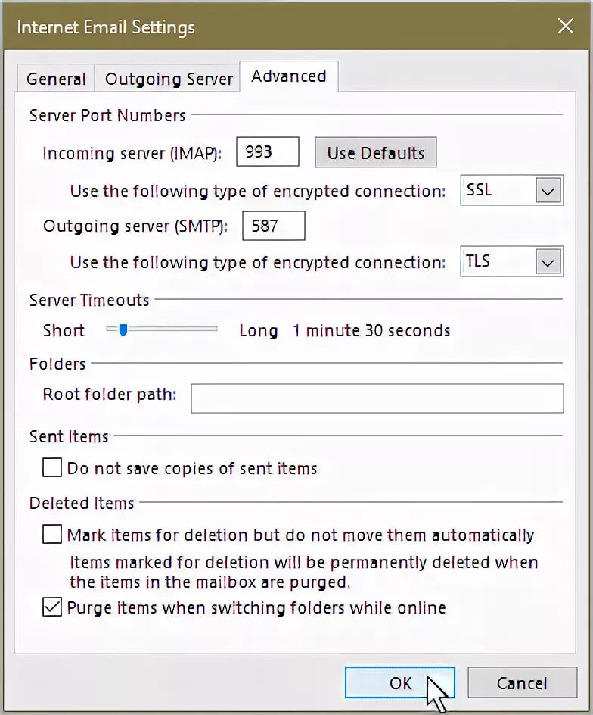Select the Advanced tab
Image resolution: width=593 pixels, height=715 pixels.
[289, 76]
